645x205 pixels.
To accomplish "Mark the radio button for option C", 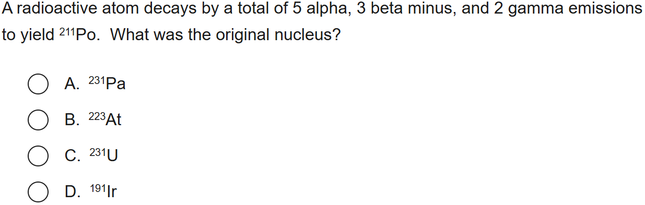I will coord(38,155).
